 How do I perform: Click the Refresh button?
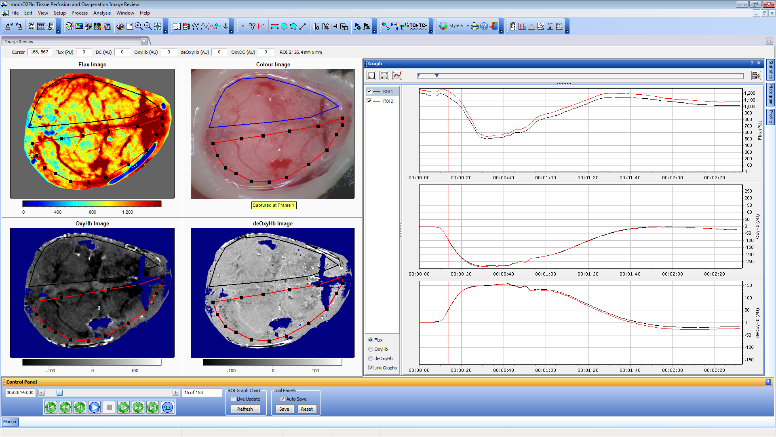[245, 409]
